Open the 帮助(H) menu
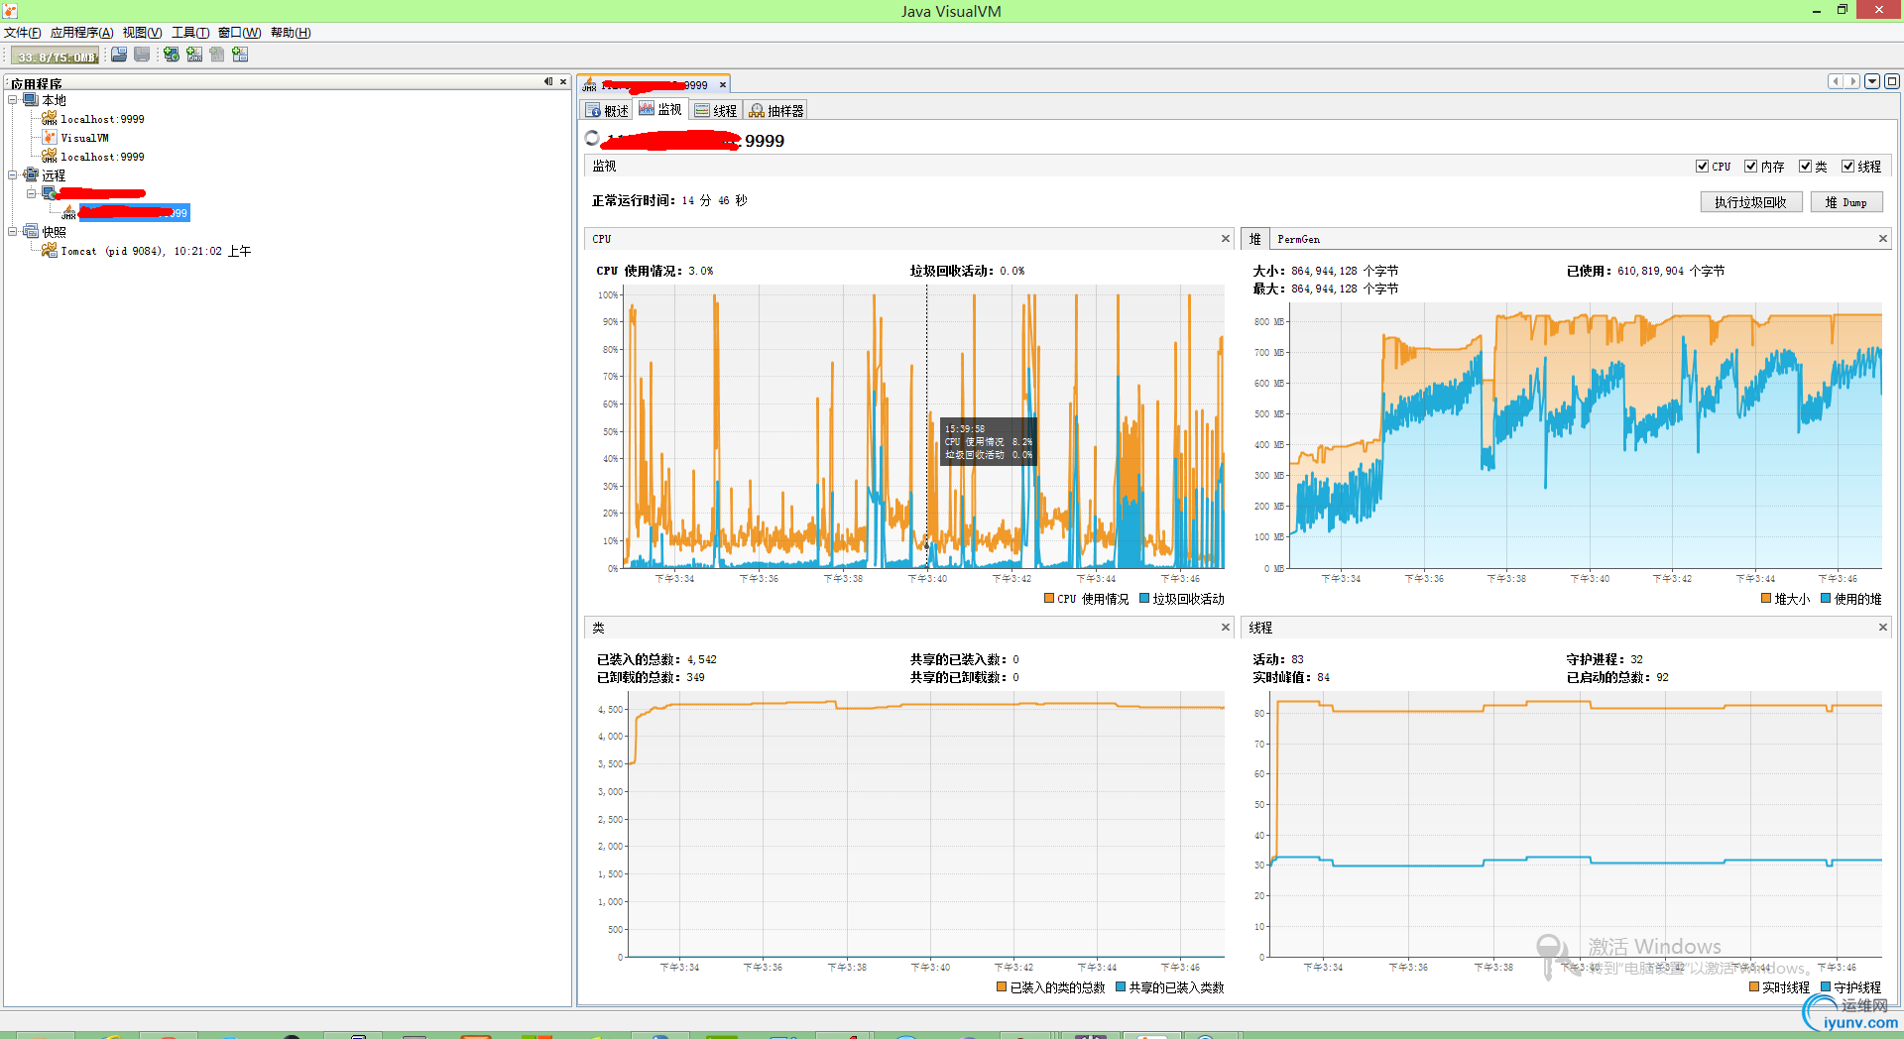1904x1039 pixels. click(291, 33)
